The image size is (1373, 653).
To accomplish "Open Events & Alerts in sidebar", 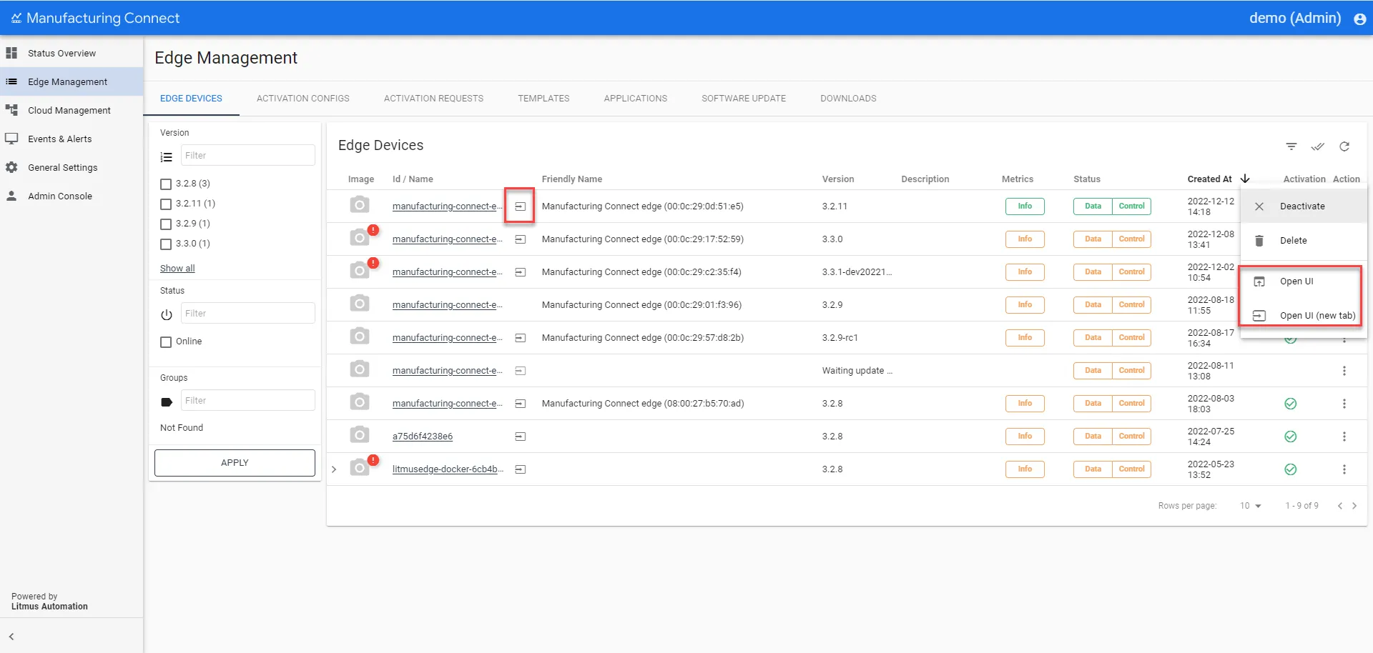I will (72, 139).
